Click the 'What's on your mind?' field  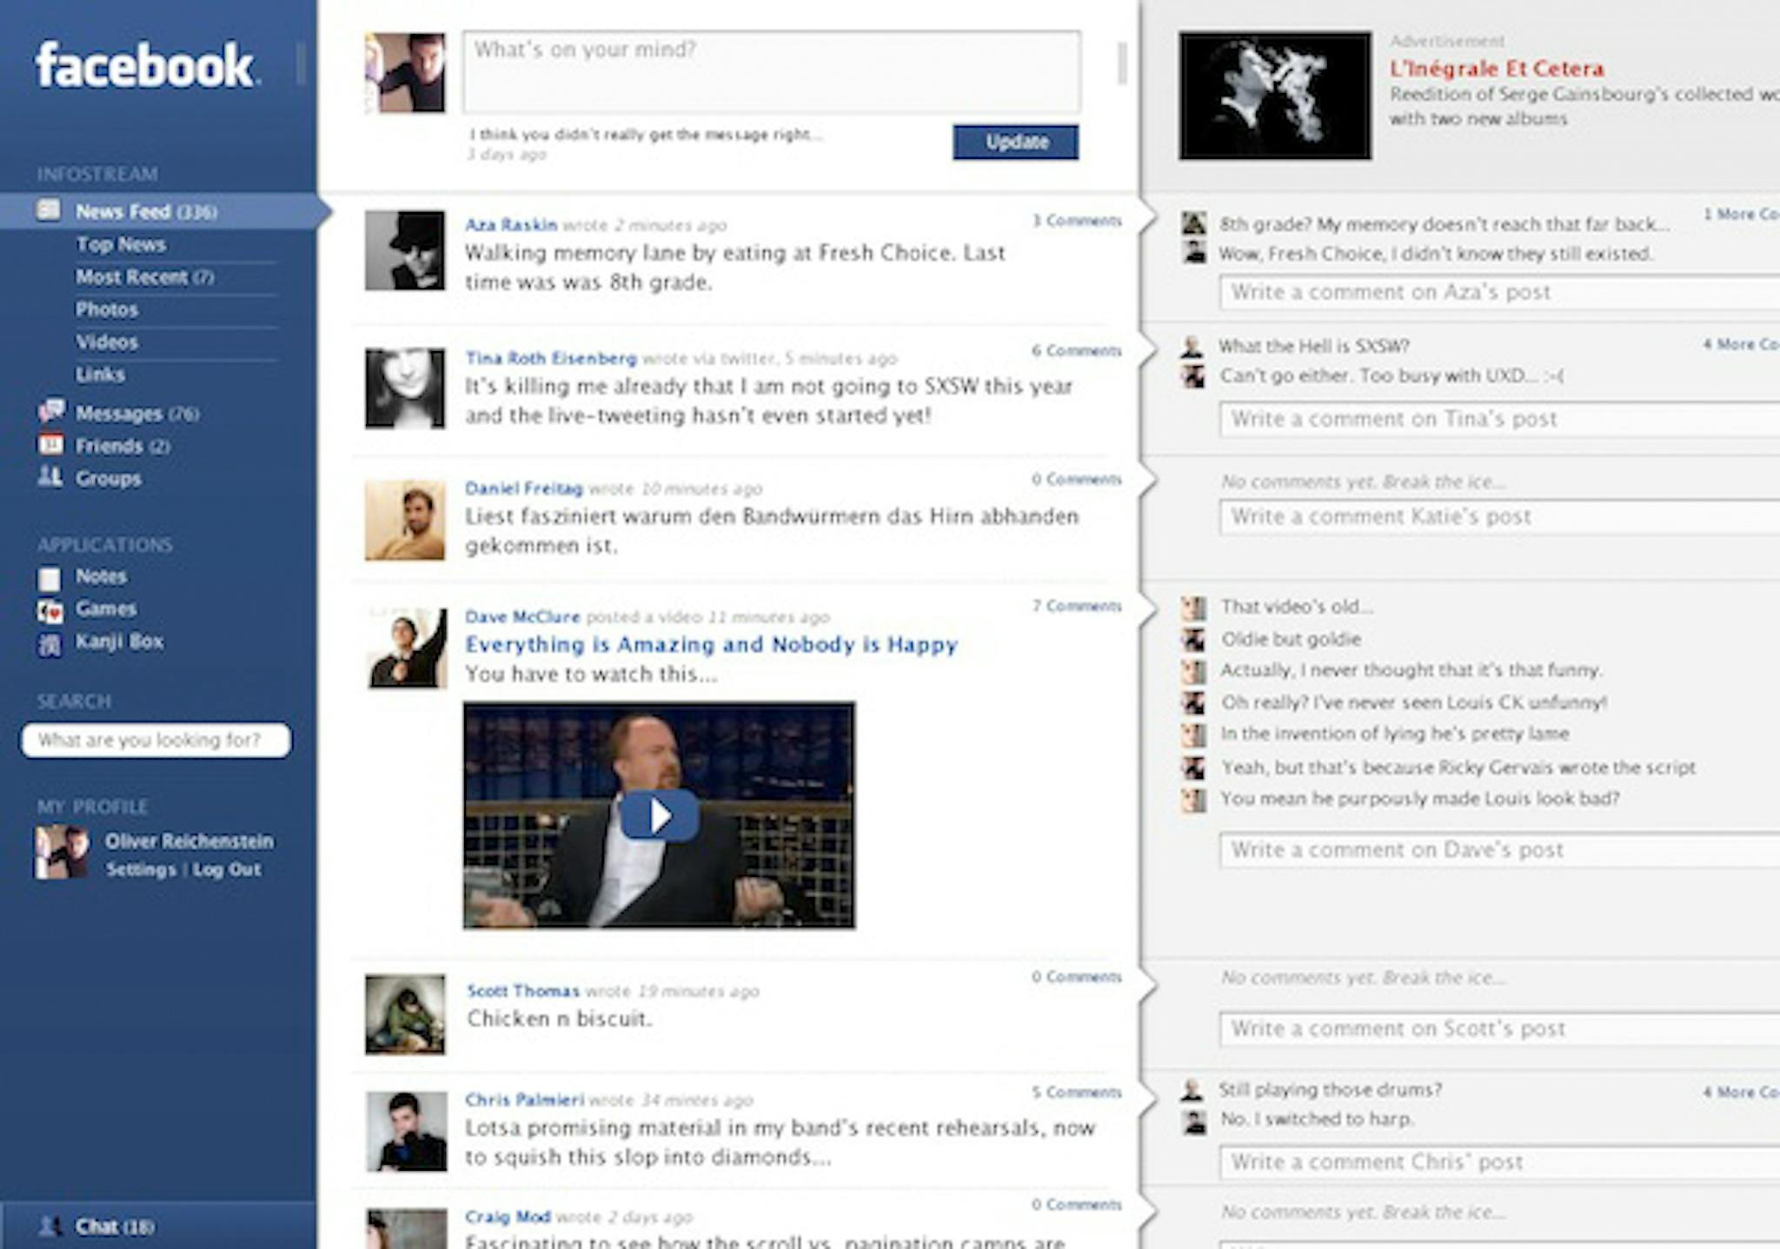click(x=771, y=72)
